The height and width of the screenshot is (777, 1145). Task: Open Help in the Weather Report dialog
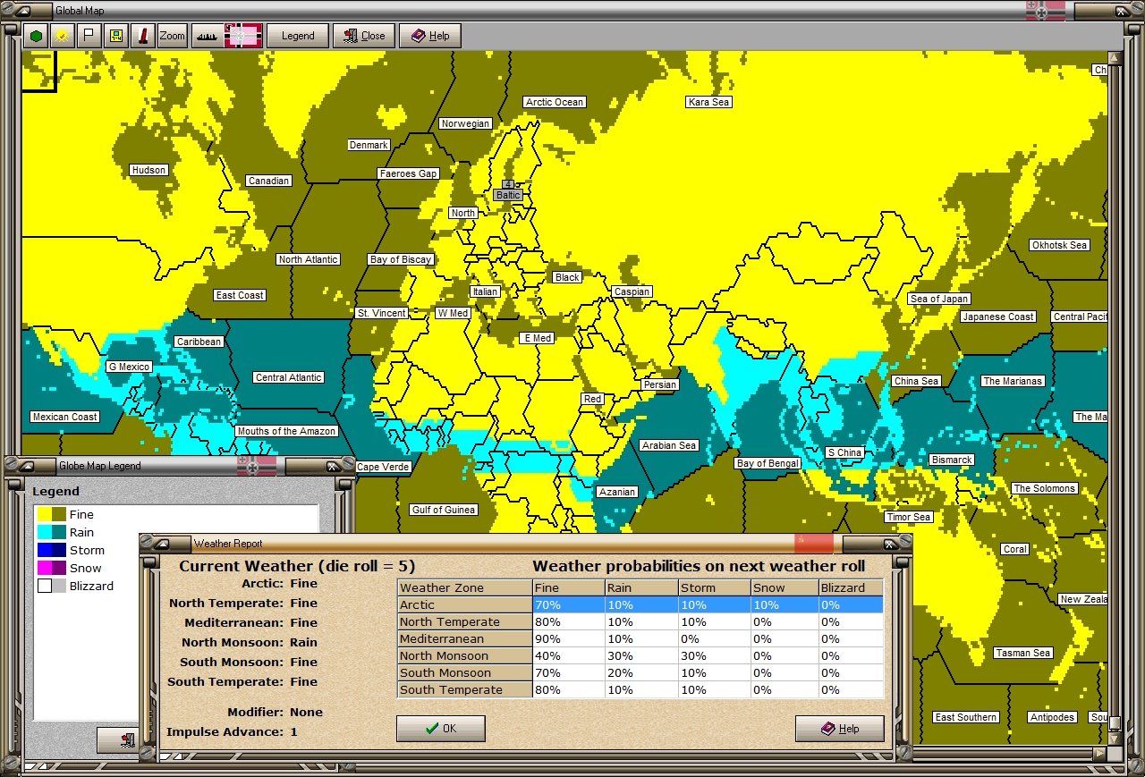pyautogui.click(x=839, y=729)
